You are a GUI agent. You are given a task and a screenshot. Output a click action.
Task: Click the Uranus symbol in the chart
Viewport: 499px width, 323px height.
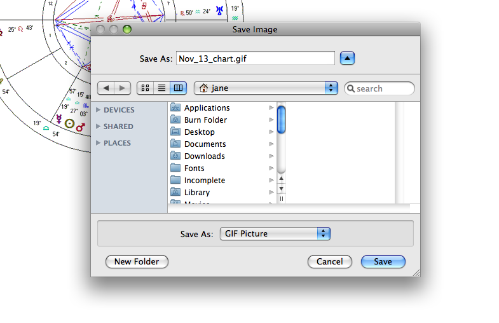click(x=219, y=11)
